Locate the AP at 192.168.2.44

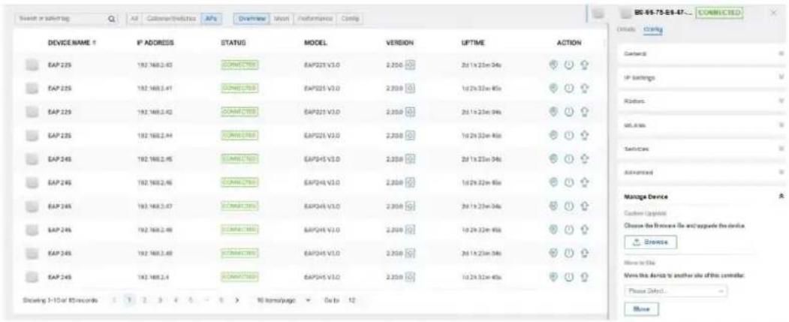[x=553, y=135]
